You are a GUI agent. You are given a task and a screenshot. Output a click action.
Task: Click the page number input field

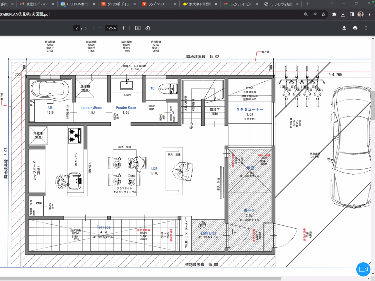click(x=77, y=28)
